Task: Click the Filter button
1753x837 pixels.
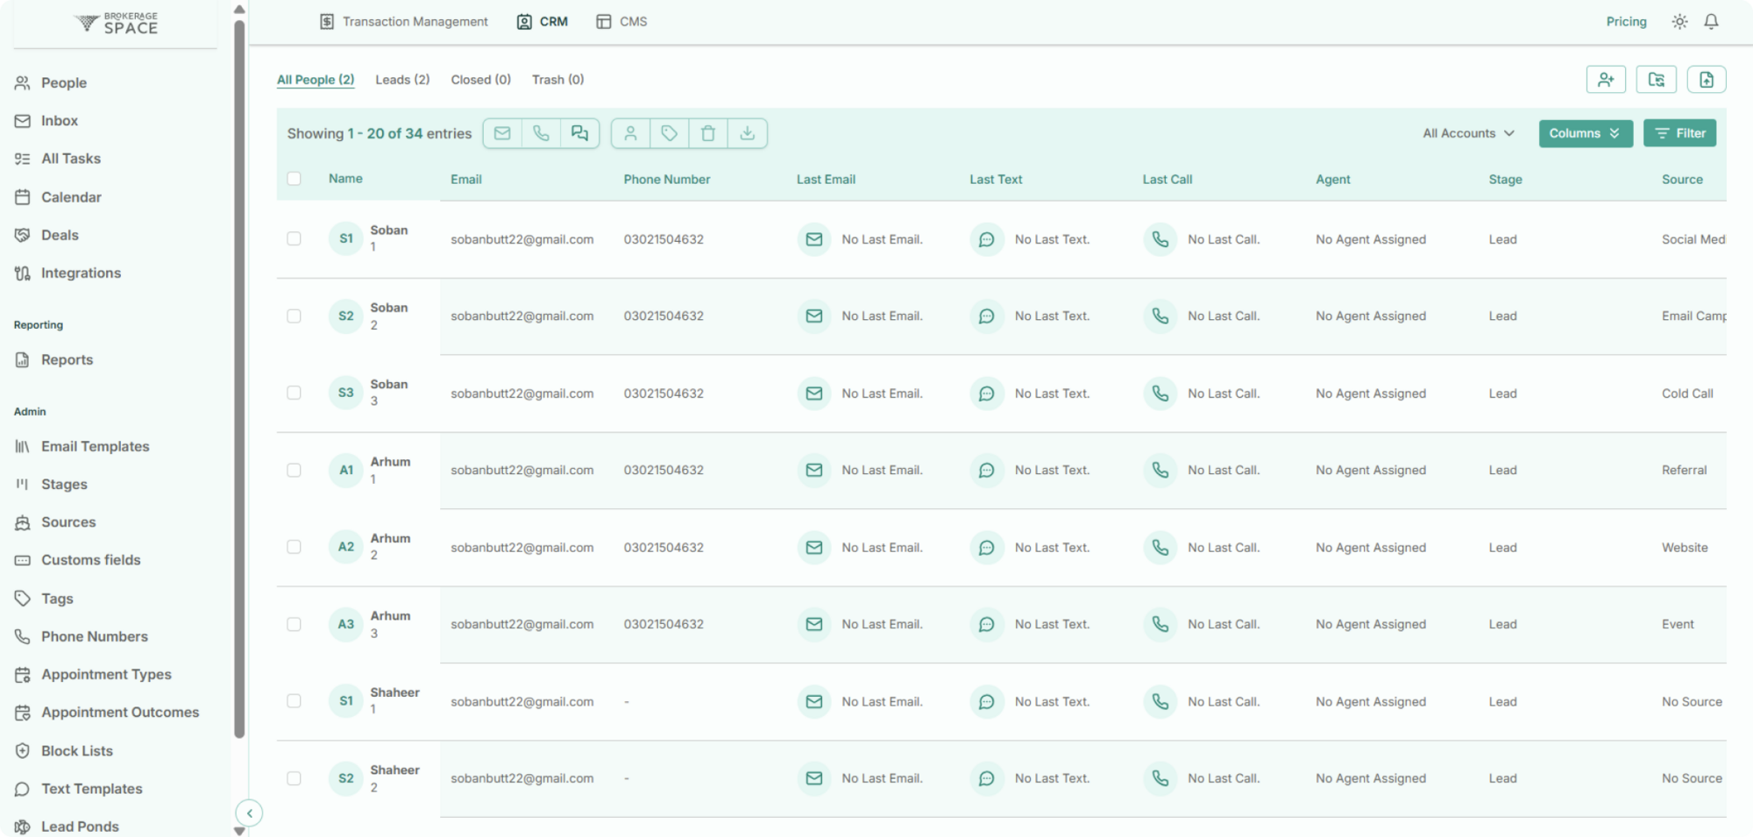Action: (1679, 133)
